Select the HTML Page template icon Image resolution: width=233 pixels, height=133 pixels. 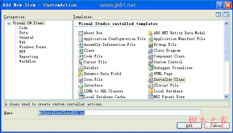tap(151, 74)
